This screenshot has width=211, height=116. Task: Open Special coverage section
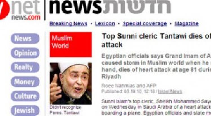[145, 24]
